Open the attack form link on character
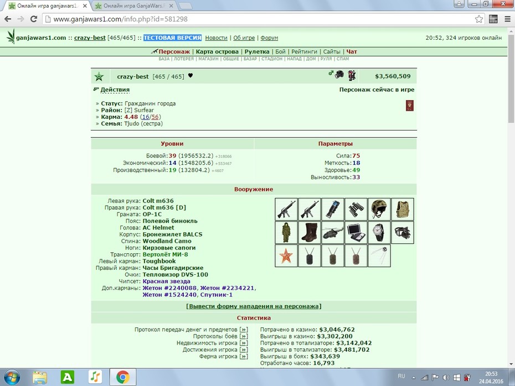Viewport: 515px width, 386px height. (254, 306)
